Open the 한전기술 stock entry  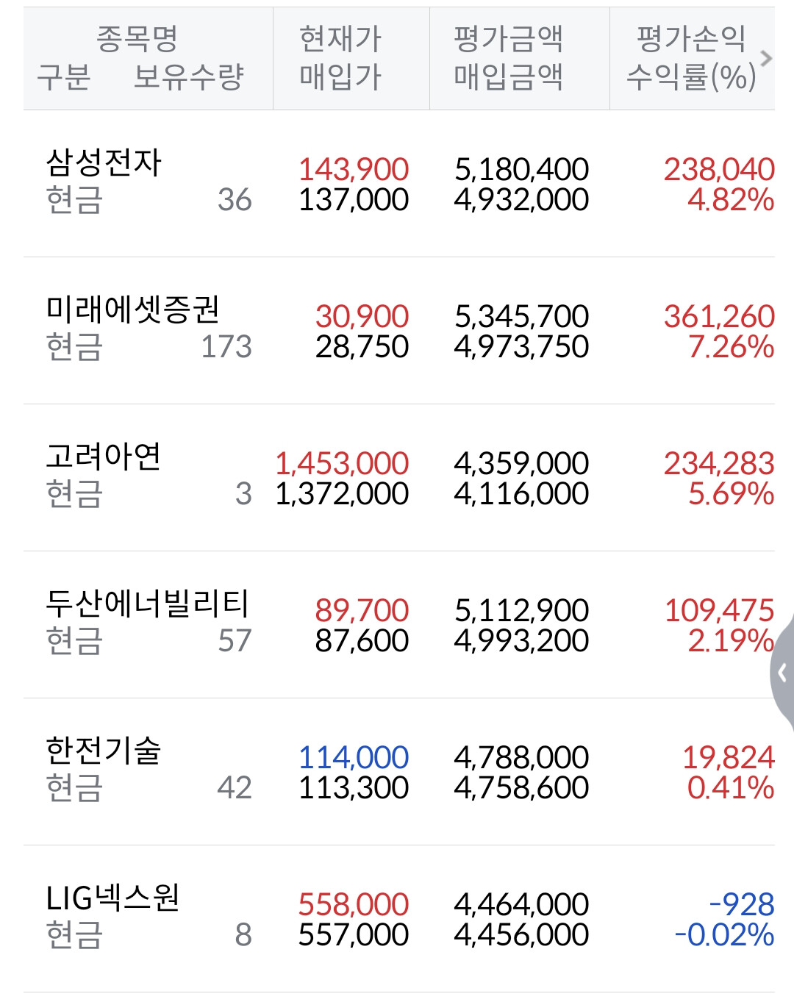point(399,772)
